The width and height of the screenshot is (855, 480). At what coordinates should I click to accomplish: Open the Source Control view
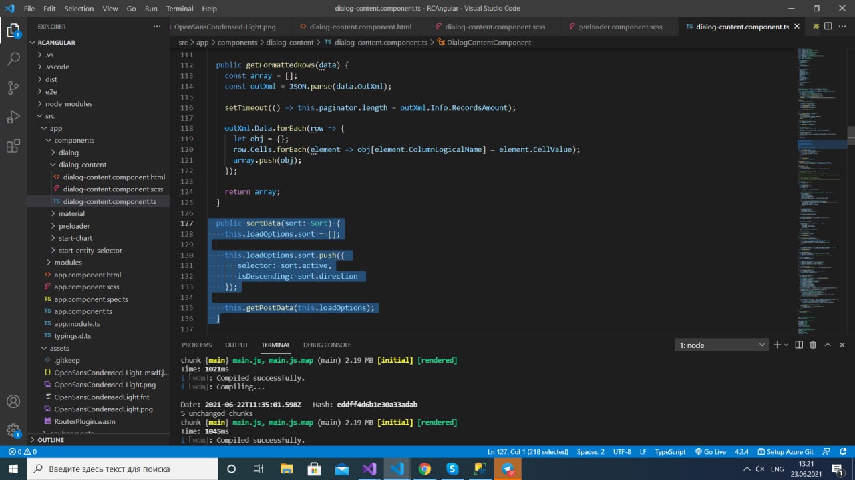point(13,88)
